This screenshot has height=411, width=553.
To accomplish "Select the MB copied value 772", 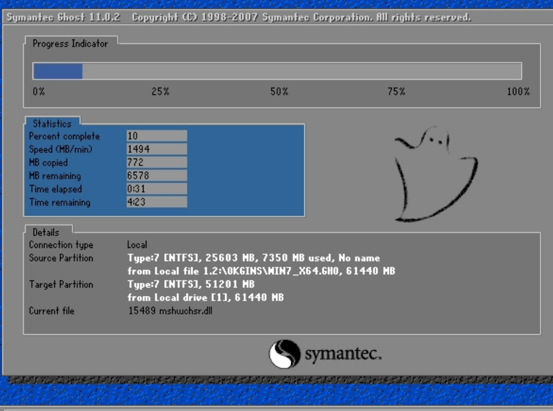I will point(157,163).
